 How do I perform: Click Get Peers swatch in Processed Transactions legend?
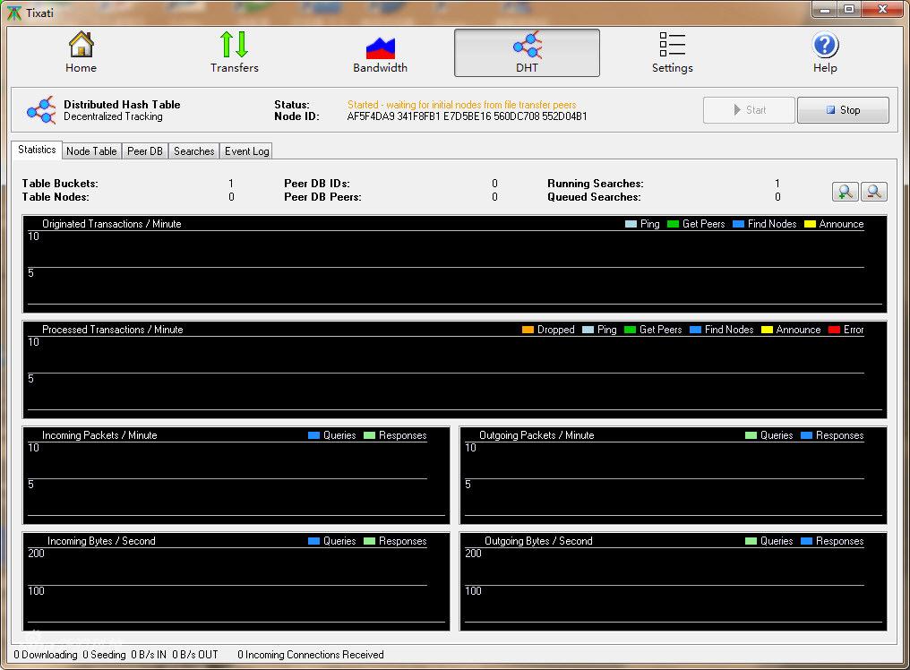click(631, 330)
